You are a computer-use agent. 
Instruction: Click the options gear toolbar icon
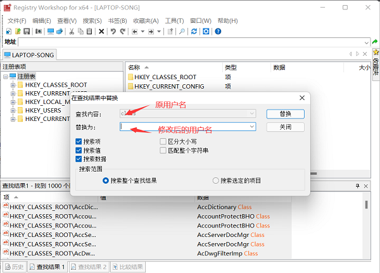pos(206,31)
